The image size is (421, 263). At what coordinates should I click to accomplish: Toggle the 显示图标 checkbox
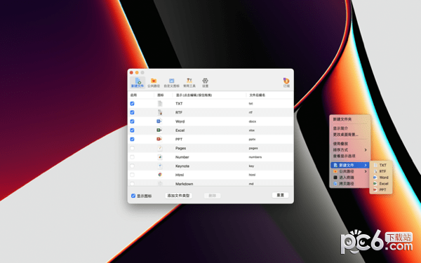tap(133, 196)
